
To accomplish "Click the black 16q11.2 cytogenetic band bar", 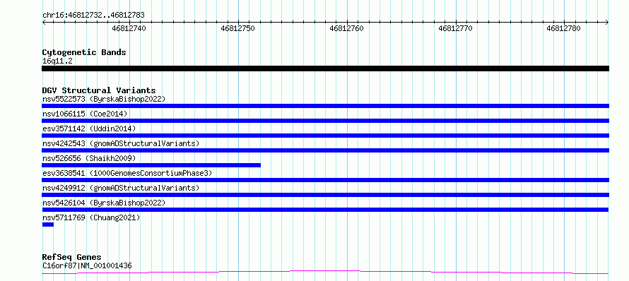I will pos(325,68).
